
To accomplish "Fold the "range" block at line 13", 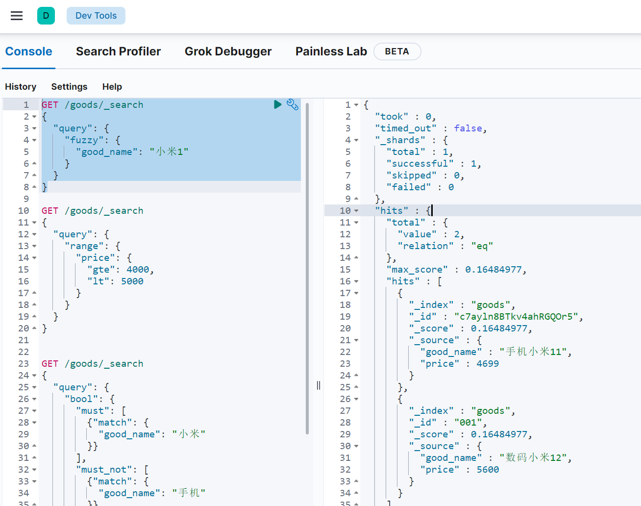I will (34, 246).
